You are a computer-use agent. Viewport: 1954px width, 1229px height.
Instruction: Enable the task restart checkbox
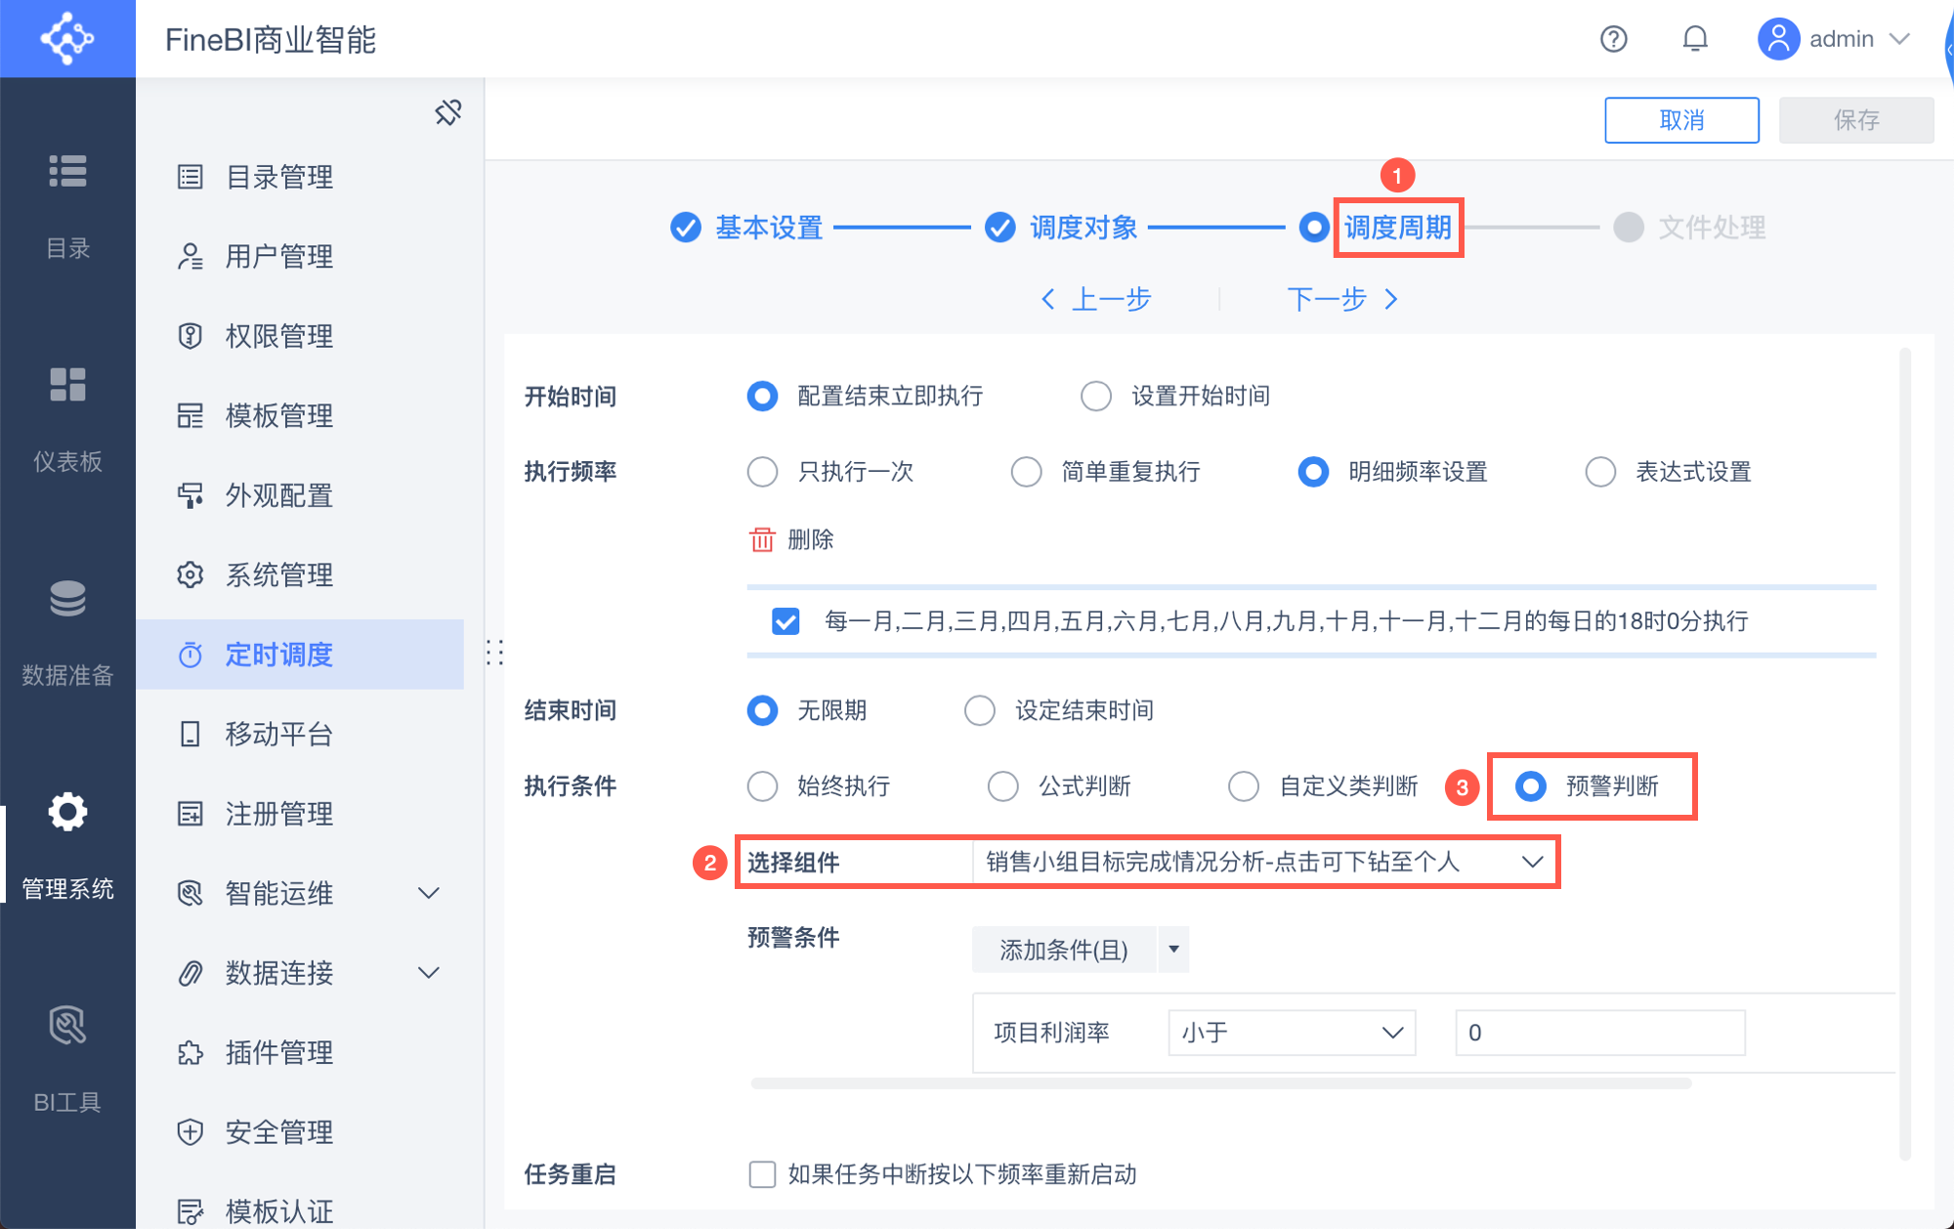tap(762, 1174)
